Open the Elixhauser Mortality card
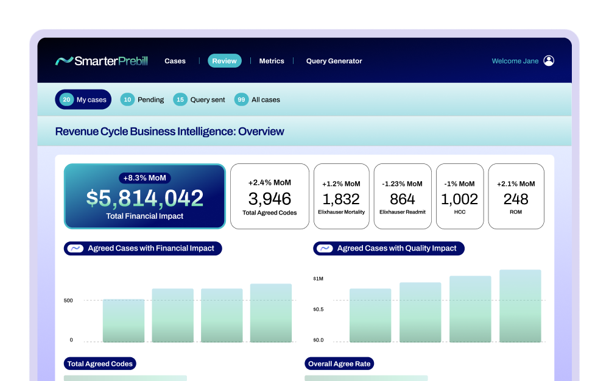609x381 pixels. tap(342, 196)
